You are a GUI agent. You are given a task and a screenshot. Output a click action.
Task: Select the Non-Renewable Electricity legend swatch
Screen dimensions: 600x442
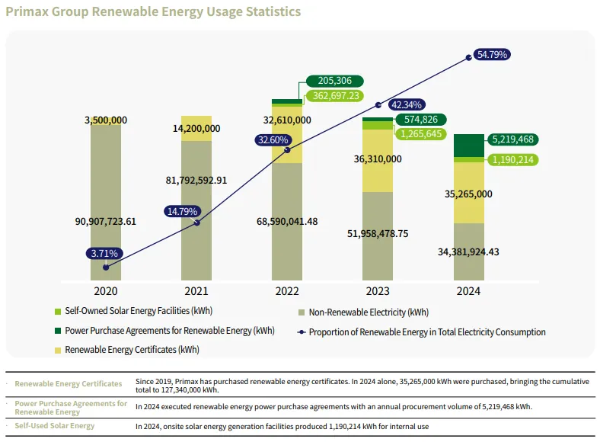302,312
